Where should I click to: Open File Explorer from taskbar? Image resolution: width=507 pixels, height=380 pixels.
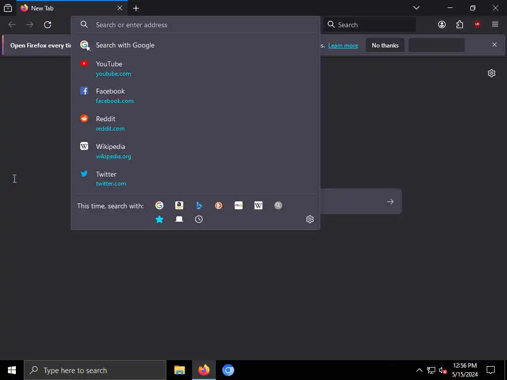[x=179, y=370]
